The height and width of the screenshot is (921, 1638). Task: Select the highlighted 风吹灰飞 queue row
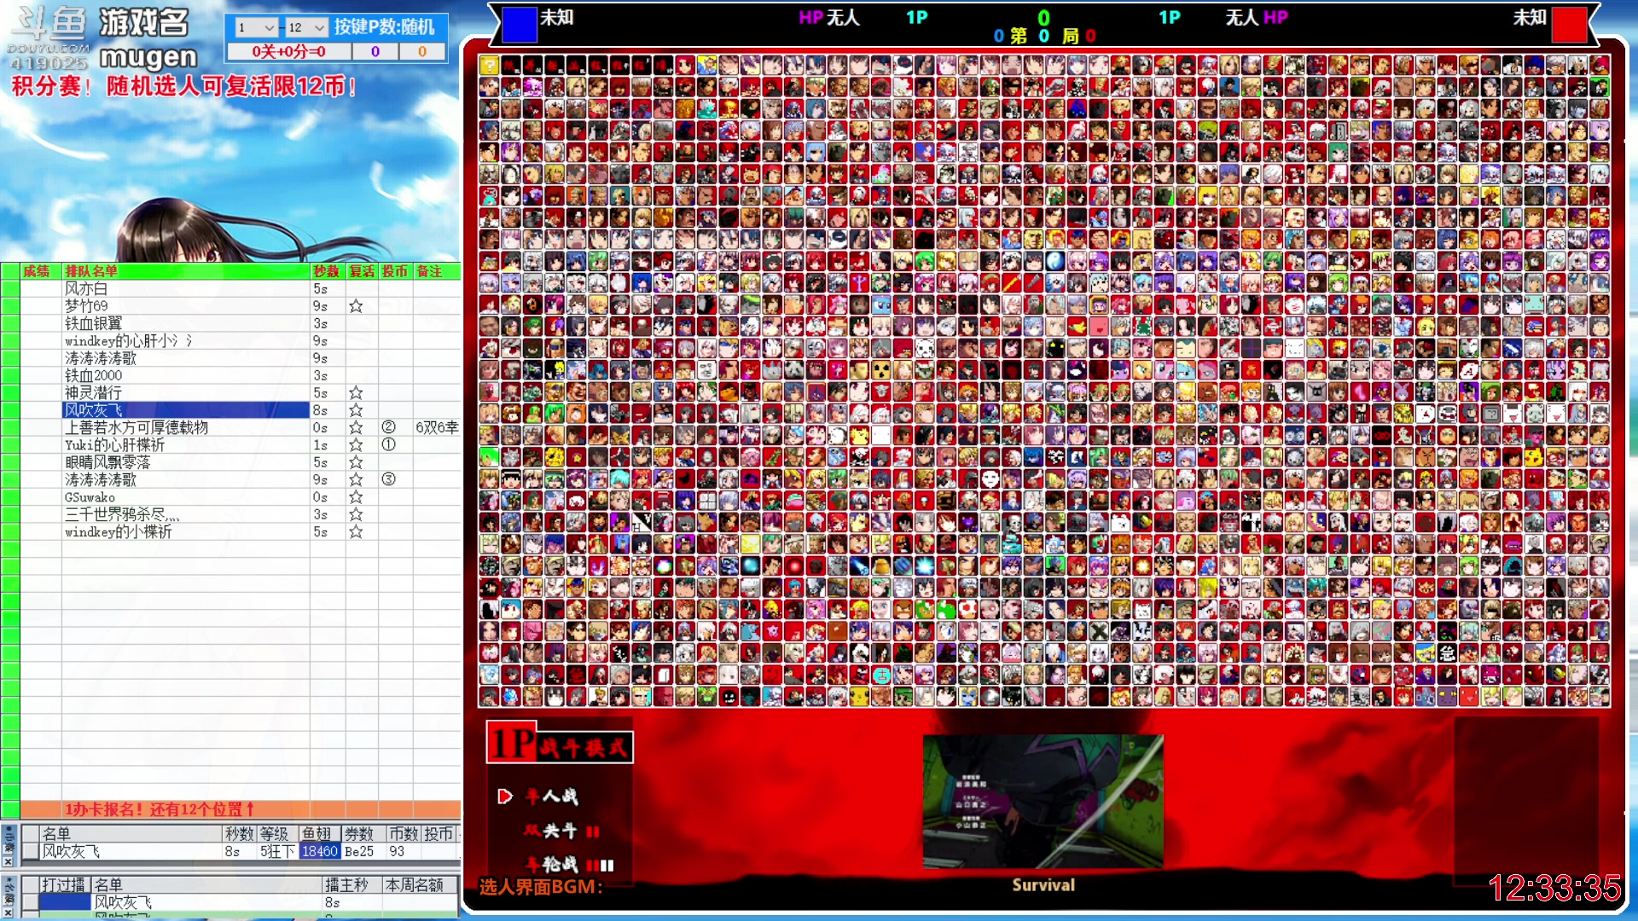click(x=186, y=410)
